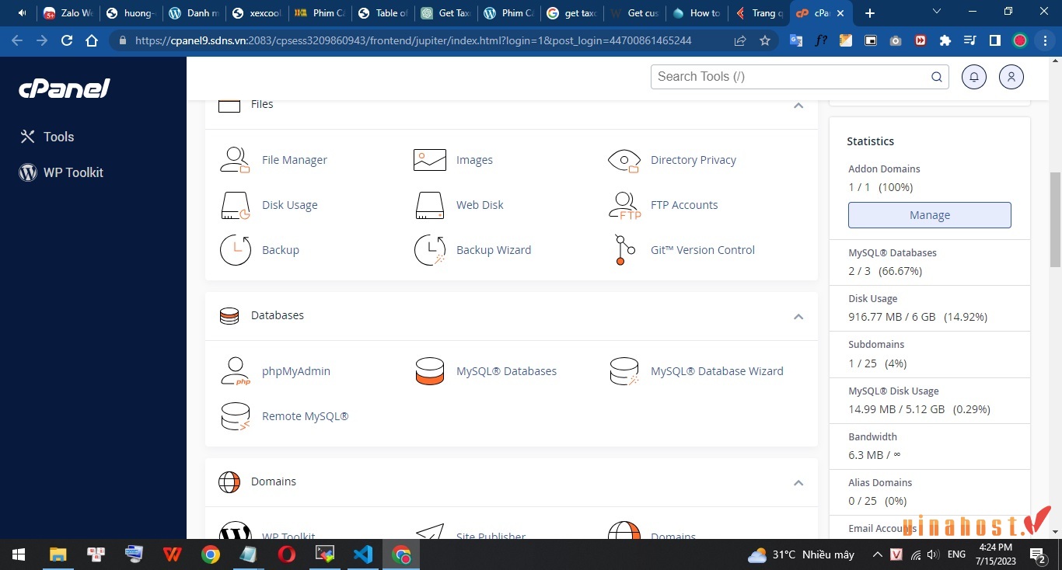Open Chrome tab search dropdown arrow

tap(937, 12)
